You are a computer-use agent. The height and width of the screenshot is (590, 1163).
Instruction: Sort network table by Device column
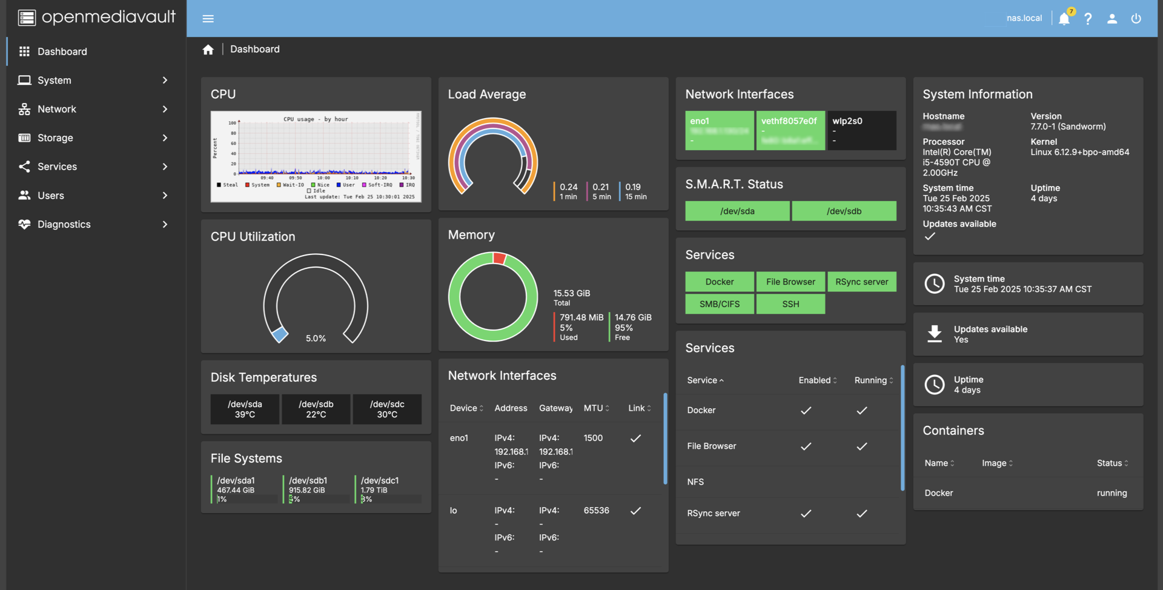click(466, 408)
